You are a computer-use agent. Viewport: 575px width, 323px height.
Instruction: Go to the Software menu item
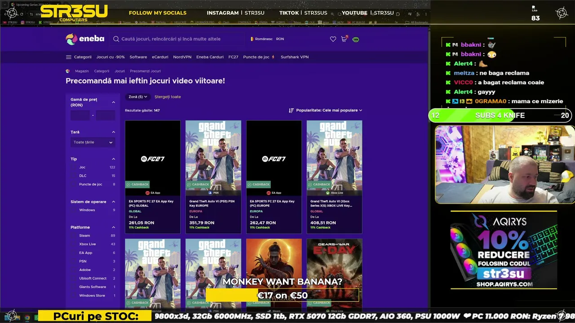click(x=138, y=57)
